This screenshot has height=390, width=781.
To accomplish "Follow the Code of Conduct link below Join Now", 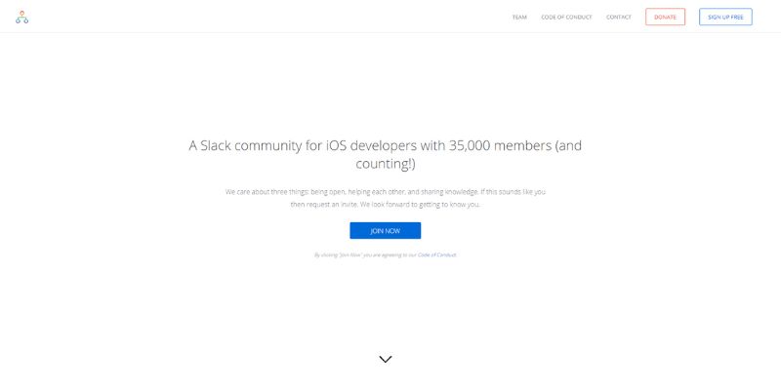I will tap(436, 254).
